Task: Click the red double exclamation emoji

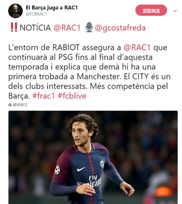Action: [x=14, y=27]
